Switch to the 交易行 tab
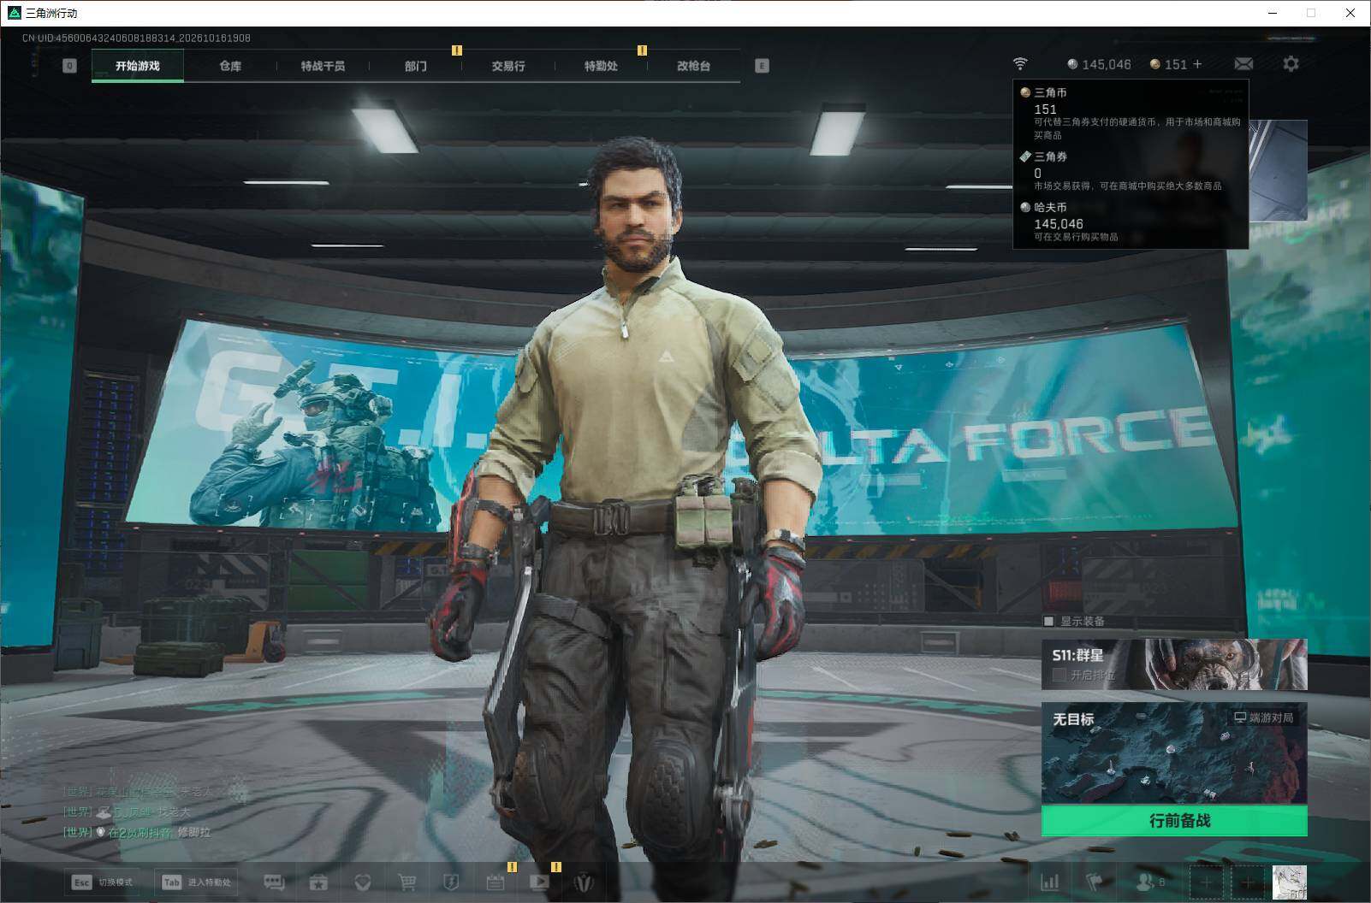Image resolution: width=1371 pixels, height=903 pixels. [x=508, y=66]
